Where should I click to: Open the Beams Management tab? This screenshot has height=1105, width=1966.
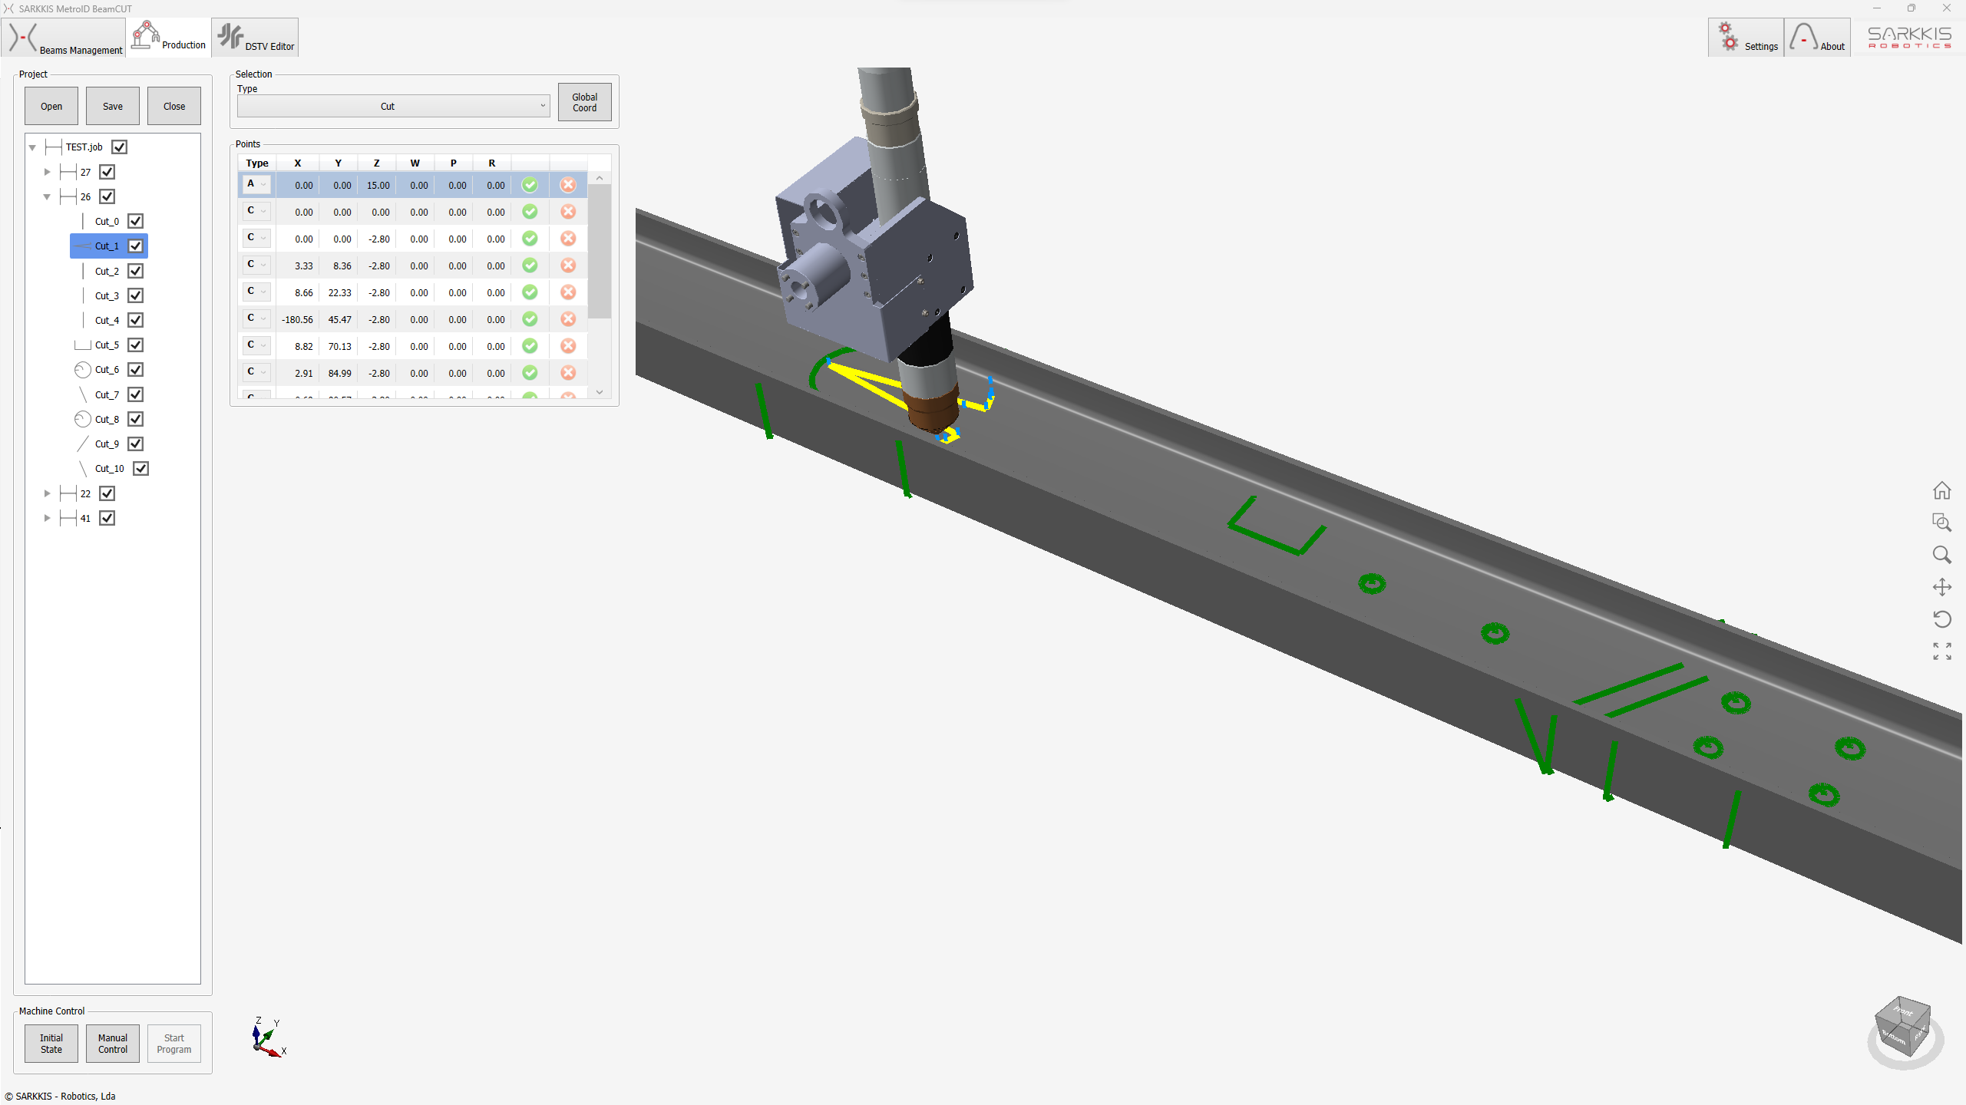click(x=64, y=38)
